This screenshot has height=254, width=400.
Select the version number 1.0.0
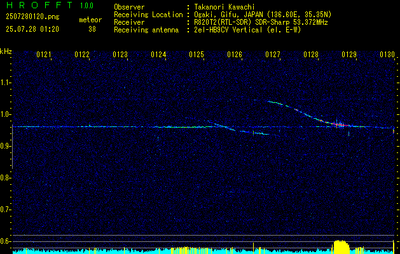(x=86, y=6)
